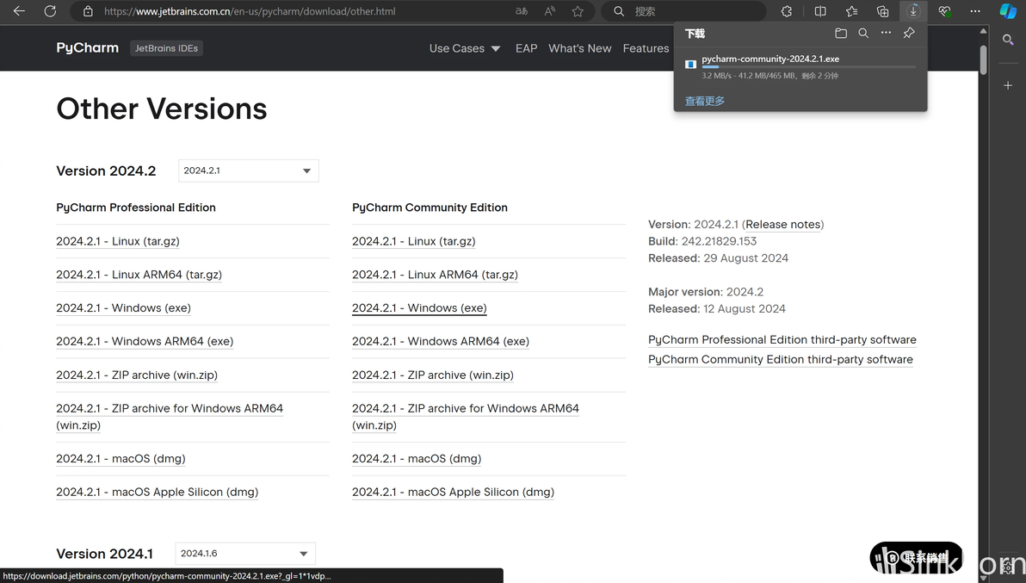The height and width of the screenshot is (583, 1026).
Task: Expand the 2024.2.1 version dropdown
Action: point(248,171)
